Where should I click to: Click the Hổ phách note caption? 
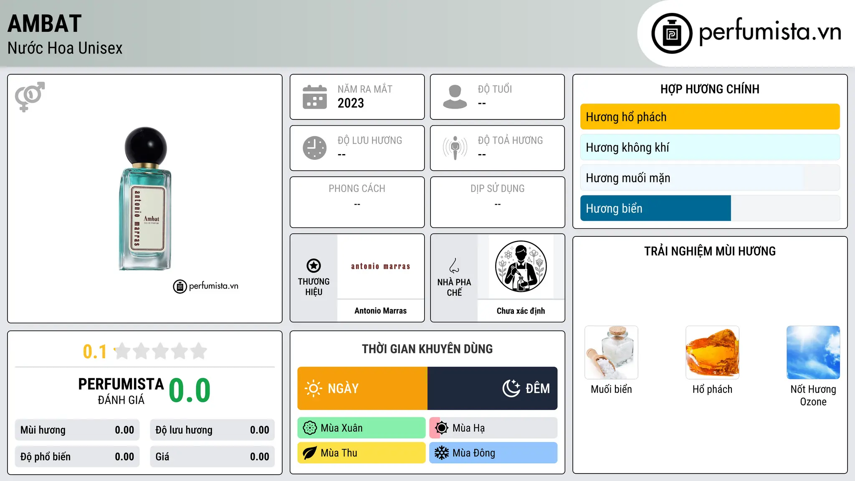tap(712, 389)
